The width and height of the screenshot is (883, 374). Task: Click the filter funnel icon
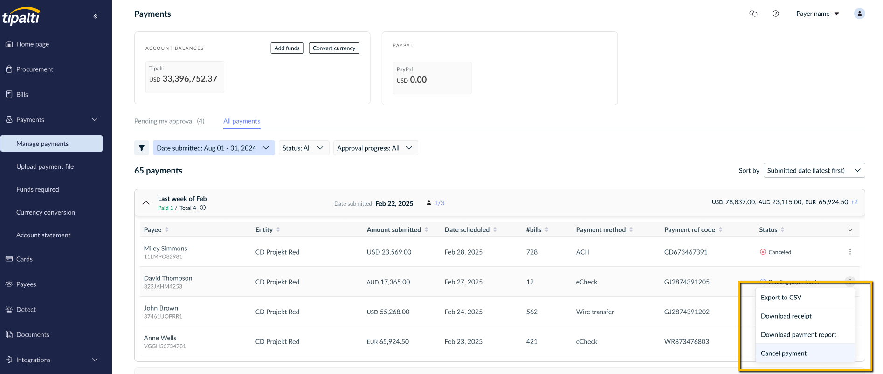click(142, 148)
